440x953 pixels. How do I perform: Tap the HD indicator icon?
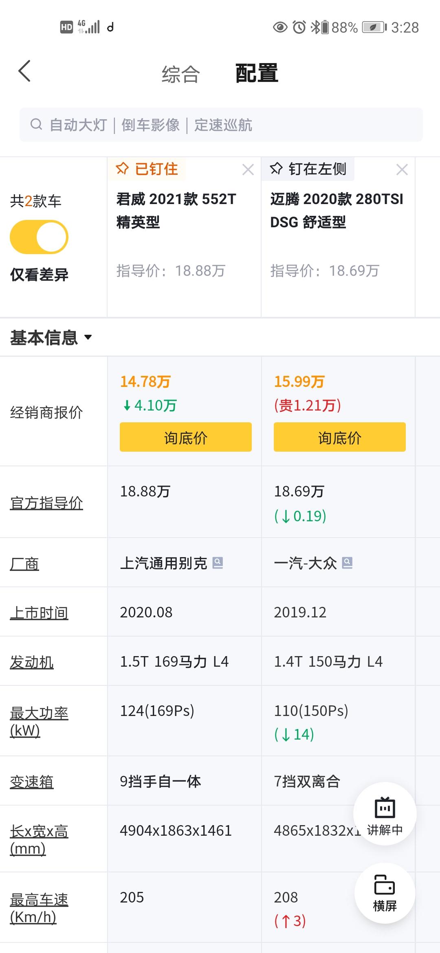click(x=66, y=27)
